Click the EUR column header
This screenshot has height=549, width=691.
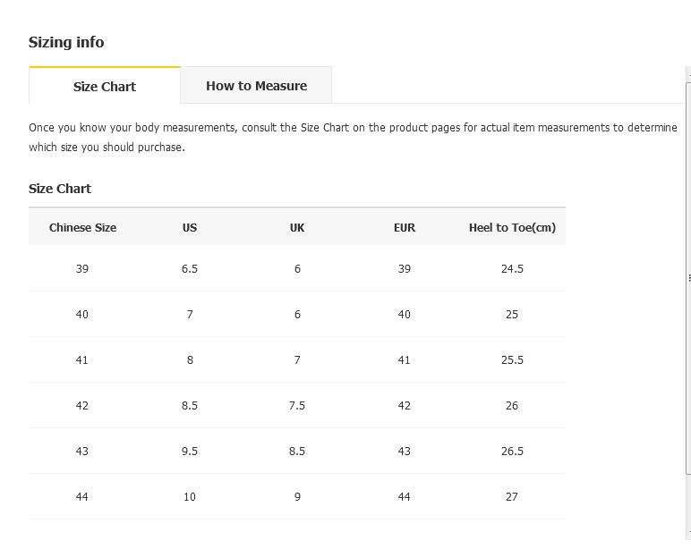[404, 228]
